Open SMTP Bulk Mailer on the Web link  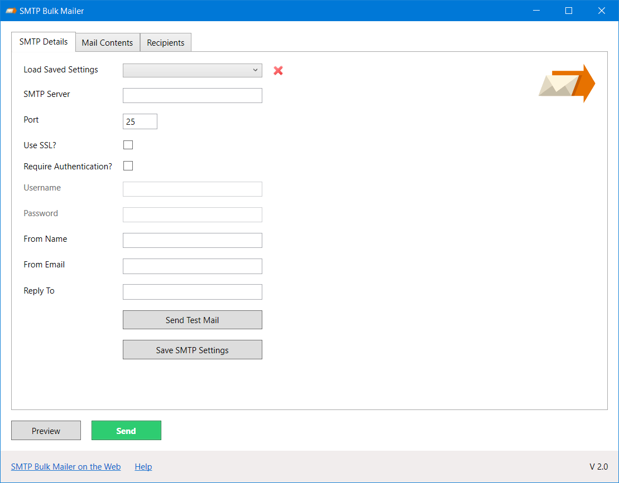pyautogui.click(x=66, y=467)
